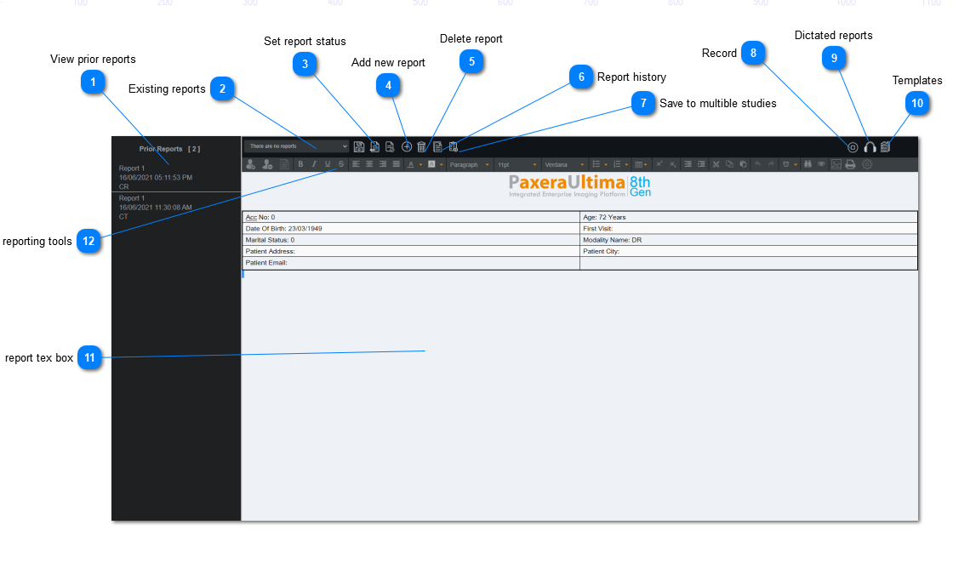Open dictated reports headphones icon
The image size is (976, 576).
click(x=870, y=147)
